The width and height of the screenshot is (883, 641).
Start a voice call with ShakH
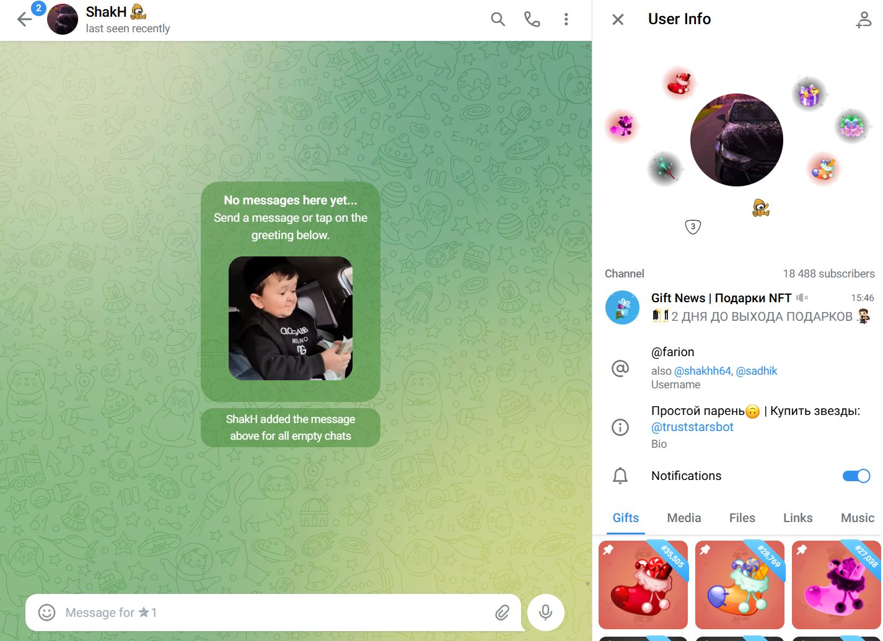(x=532, y=19)
